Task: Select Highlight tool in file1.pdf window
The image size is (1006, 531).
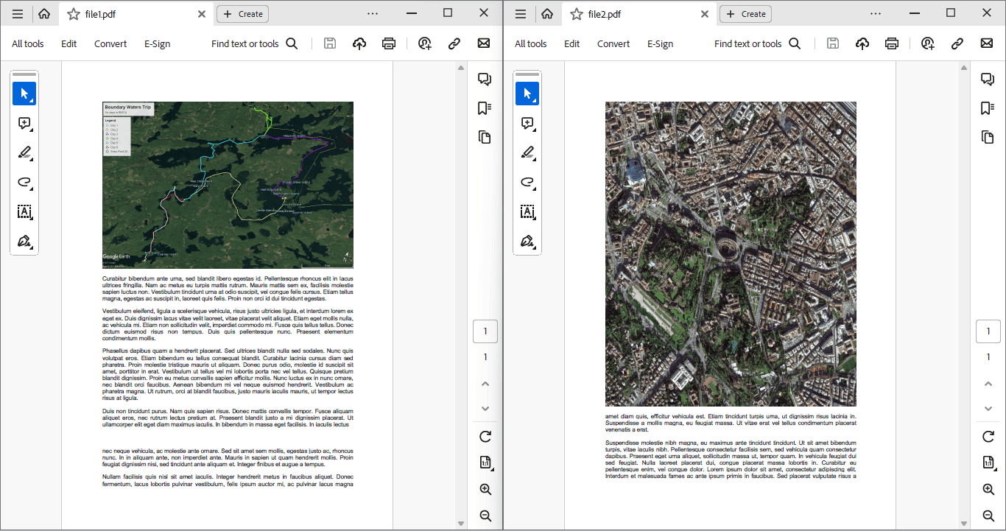Action: [24, 152]
